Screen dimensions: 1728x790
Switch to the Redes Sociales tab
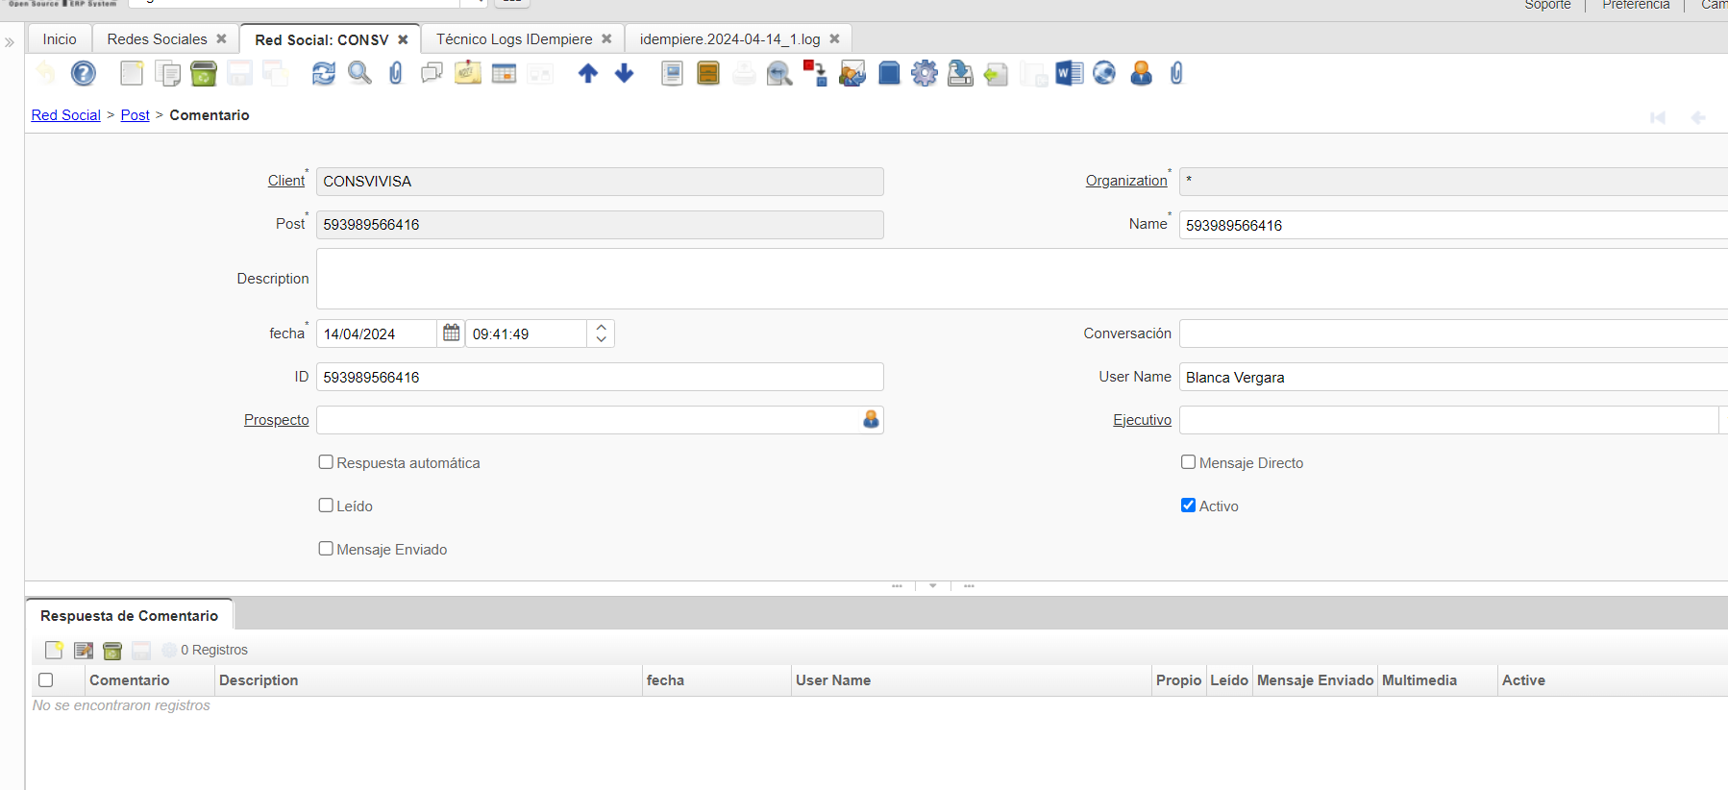157,39
